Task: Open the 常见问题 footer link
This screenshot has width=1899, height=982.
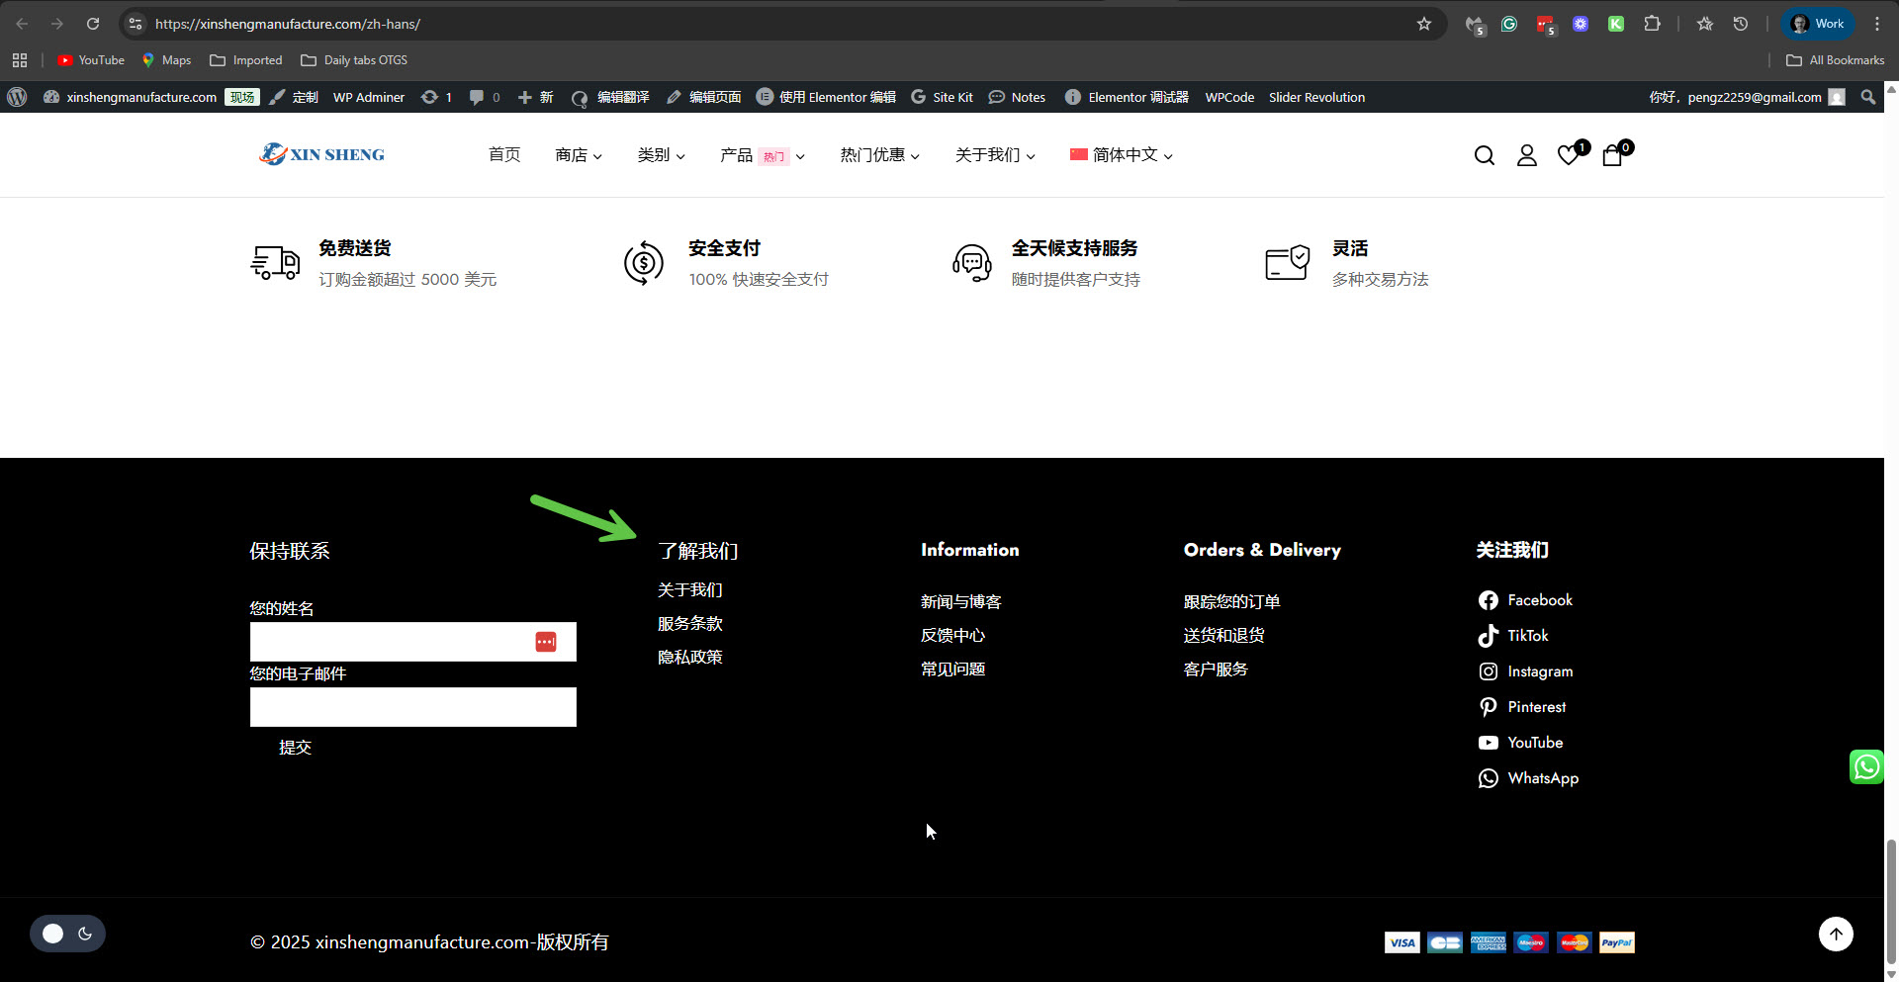Action: click(x=953, y=670)
